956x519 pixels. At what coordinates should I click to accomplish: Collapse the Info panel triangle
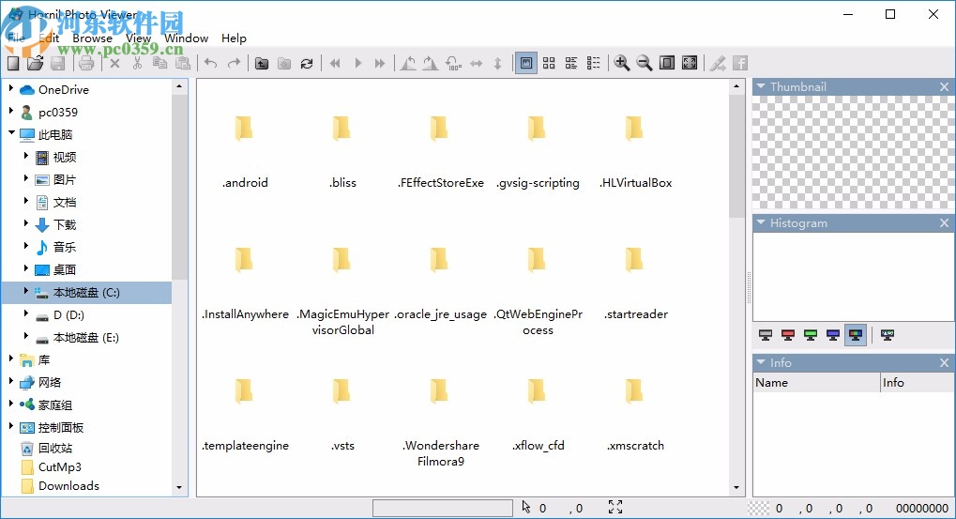point(761,362)
